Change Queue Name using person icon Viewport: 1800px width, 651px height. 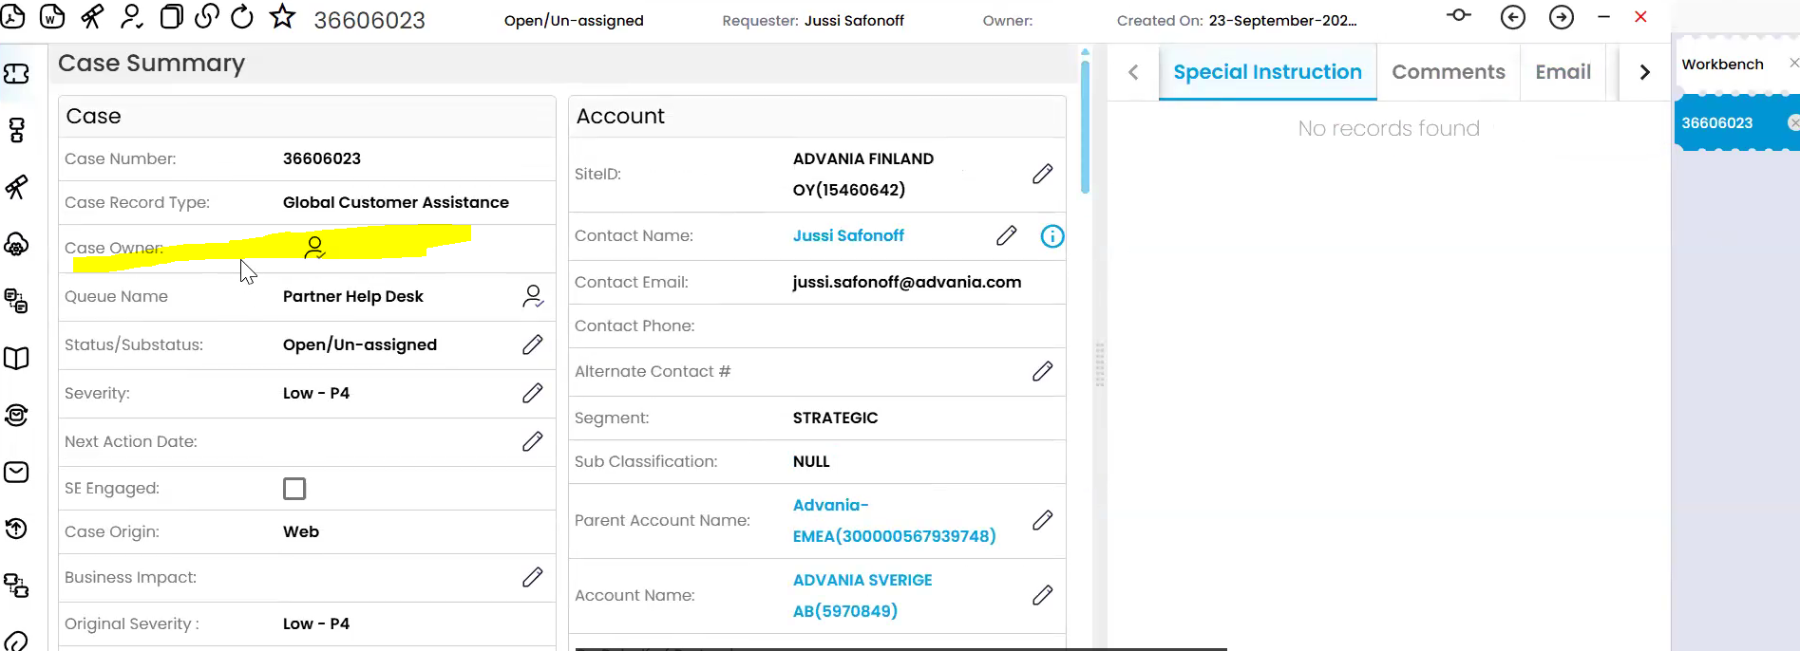[533, 296]
